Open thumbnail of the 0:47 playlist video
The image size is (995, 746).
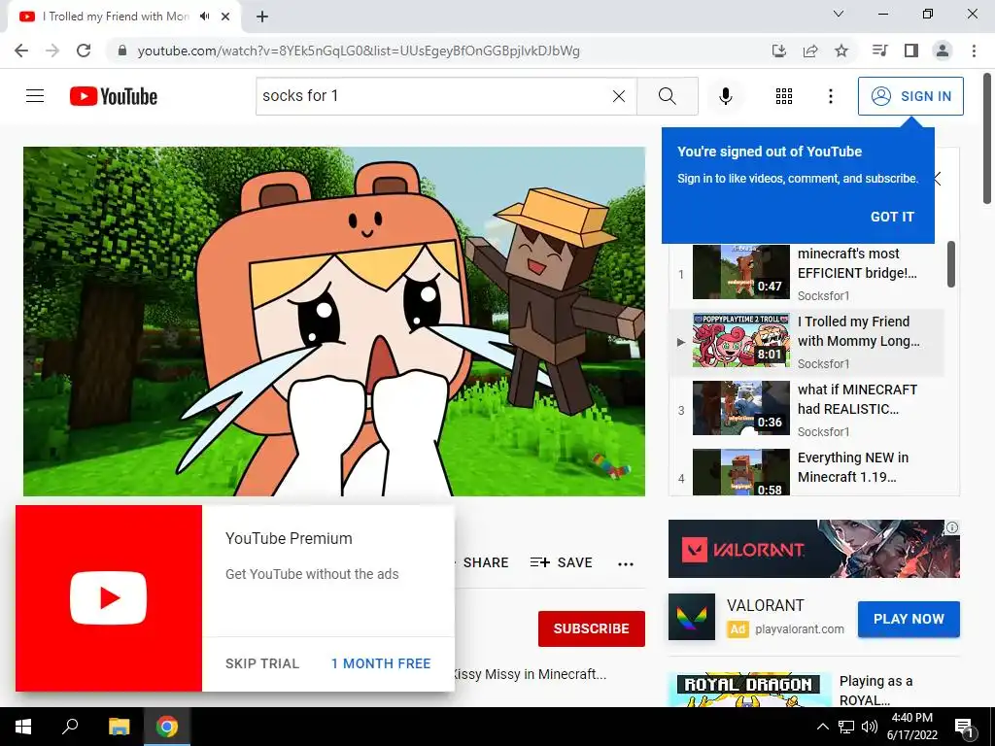pyautogui.click(x=741, y=272)
